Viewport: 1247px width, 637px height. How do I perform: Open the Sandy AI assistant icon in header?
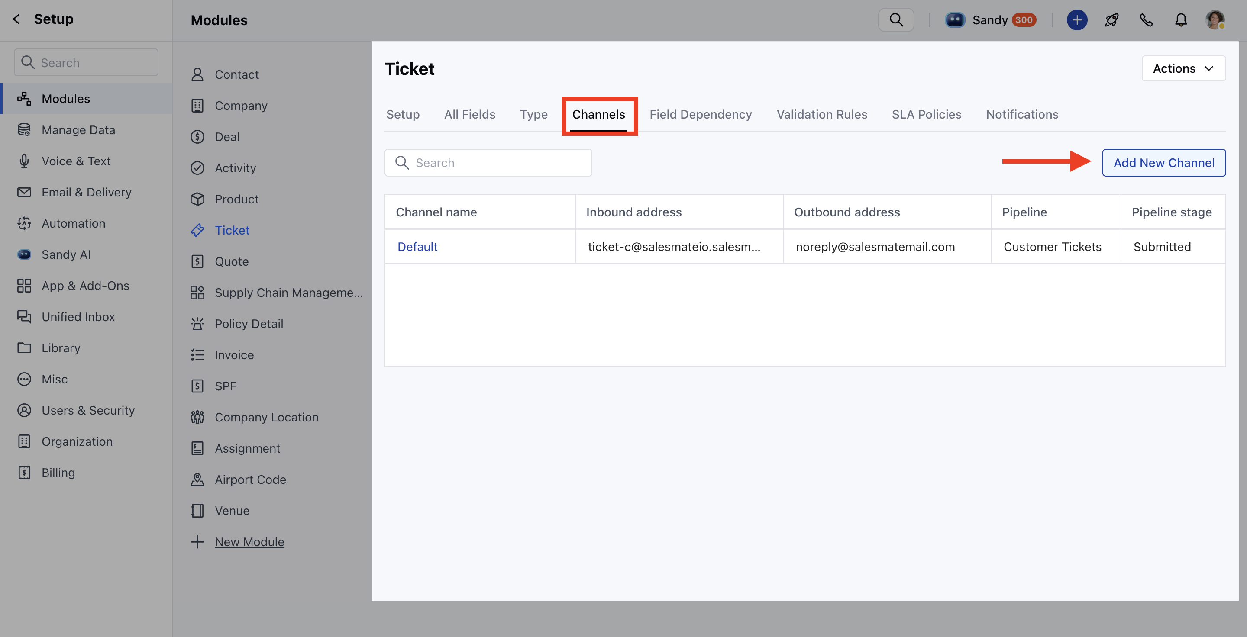click(x=955, y=20)
